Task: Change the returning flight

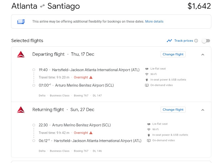Action: [x=173, y=110]
